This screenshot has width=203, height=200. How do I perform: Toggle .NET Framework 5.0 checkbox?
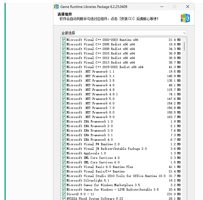point(64,98)
